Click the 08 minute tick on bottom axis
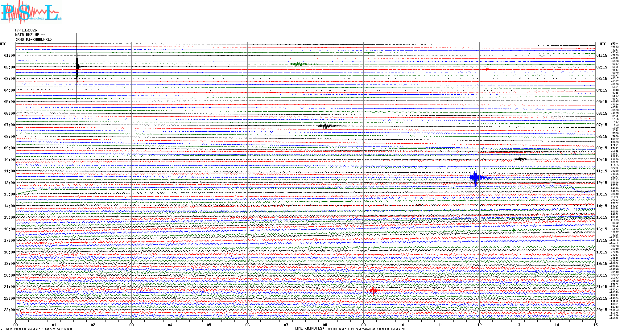The height and width of the screenshot is (333, 620). (325, 325)
